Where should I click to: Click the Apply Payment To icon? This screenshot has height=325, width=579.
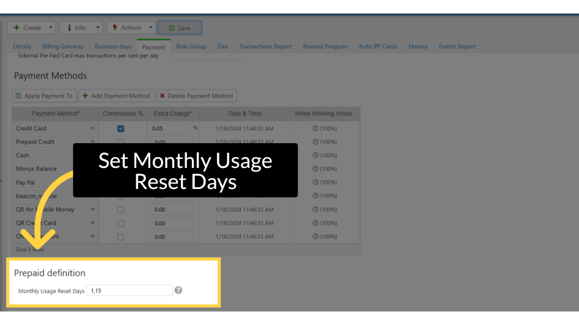19,96
